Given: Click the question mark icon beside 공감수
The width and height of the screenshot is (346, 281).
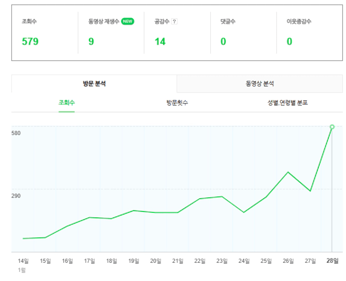Looking at the screenshot, I should click(x=174, y=22).
